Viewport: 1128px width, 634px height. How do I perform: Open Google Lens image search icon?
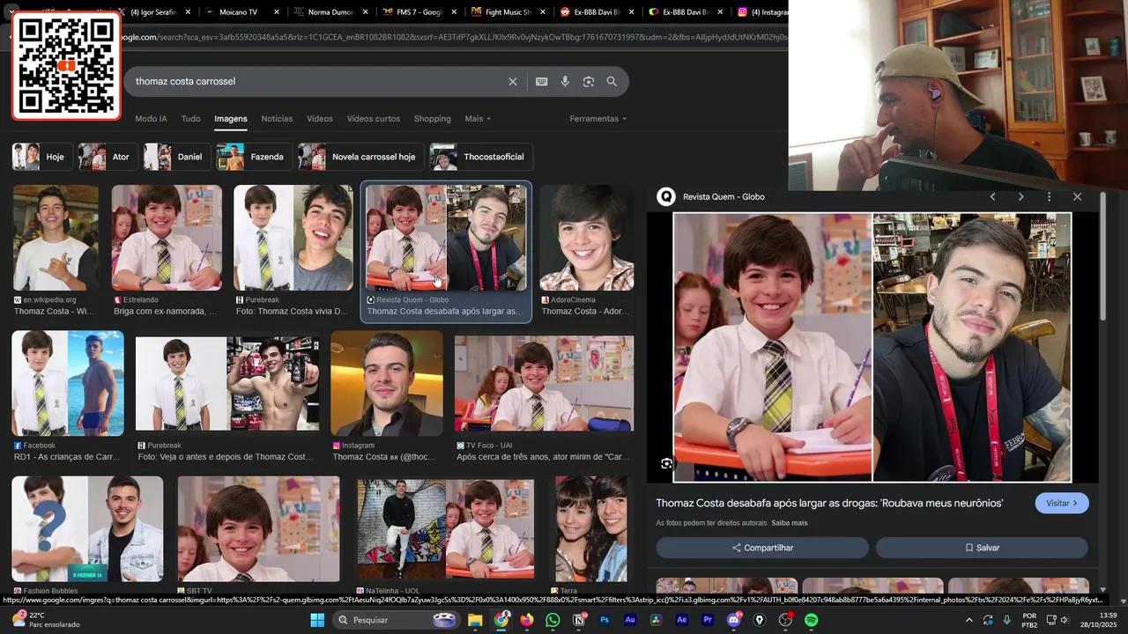point(589,81)
